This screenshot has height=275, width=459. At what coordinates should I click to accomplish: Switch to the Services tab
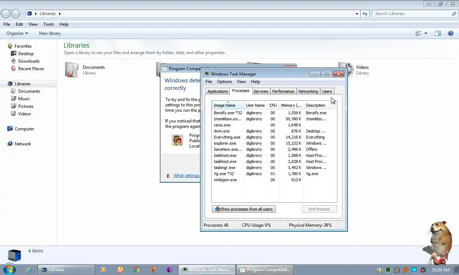(261, 91)
